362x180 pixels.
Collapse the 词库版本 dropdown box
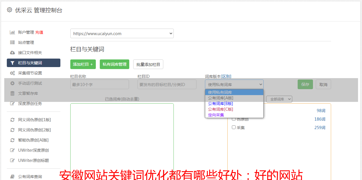pos(234,84)
